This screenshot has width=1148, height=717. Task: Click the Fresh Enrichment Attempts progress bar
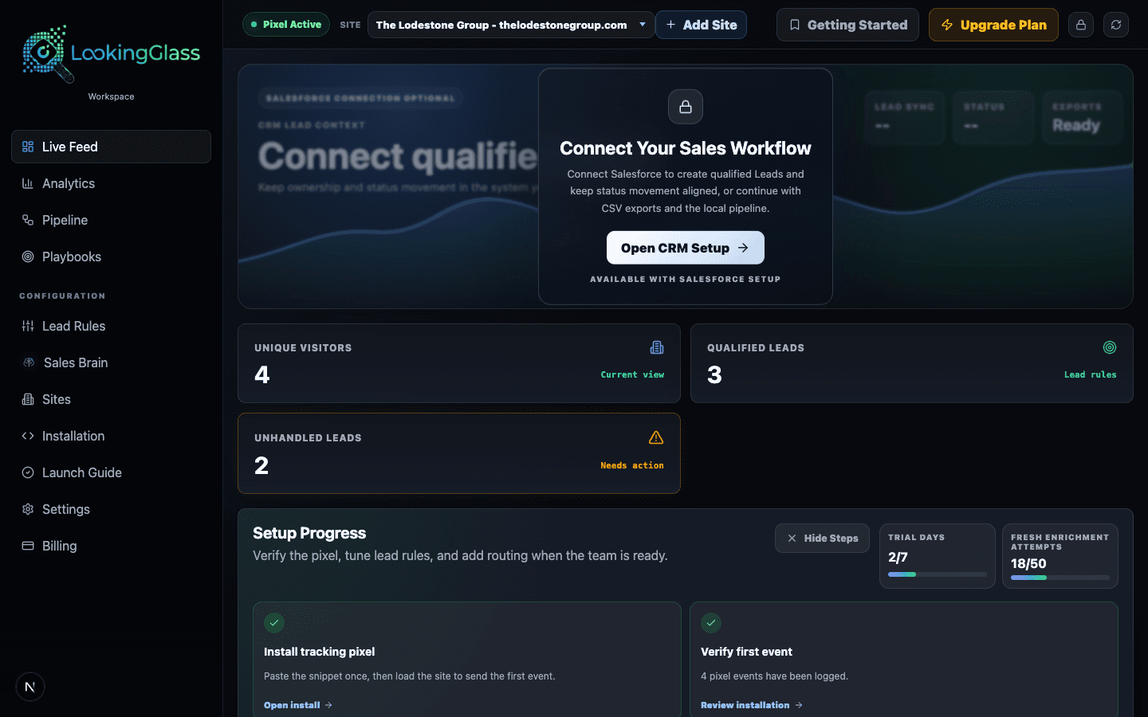(1060, 578)
